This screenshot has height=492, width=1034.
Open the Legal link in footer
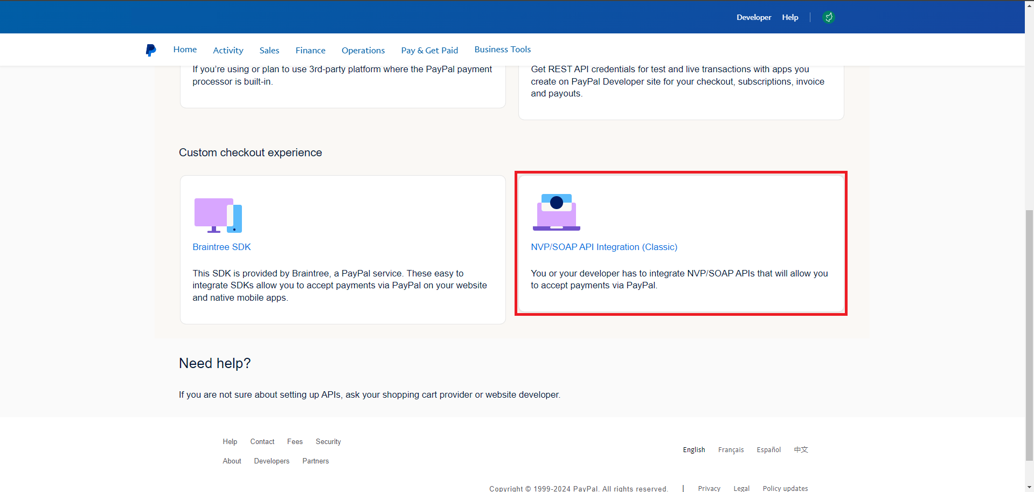pyautogui.click(x=741, y=488)
